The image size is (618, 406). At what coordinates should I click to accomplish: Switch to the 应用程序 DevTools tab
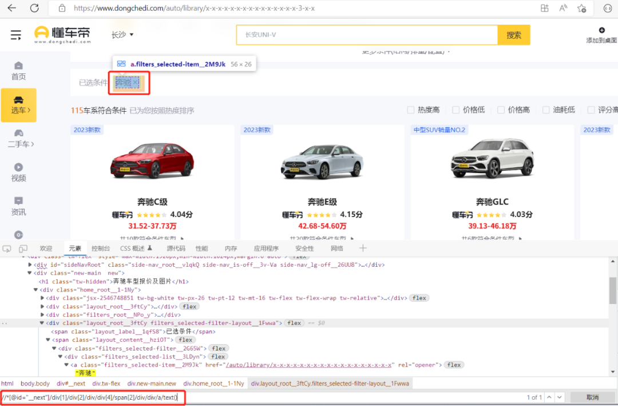click(x=266, y=248)
